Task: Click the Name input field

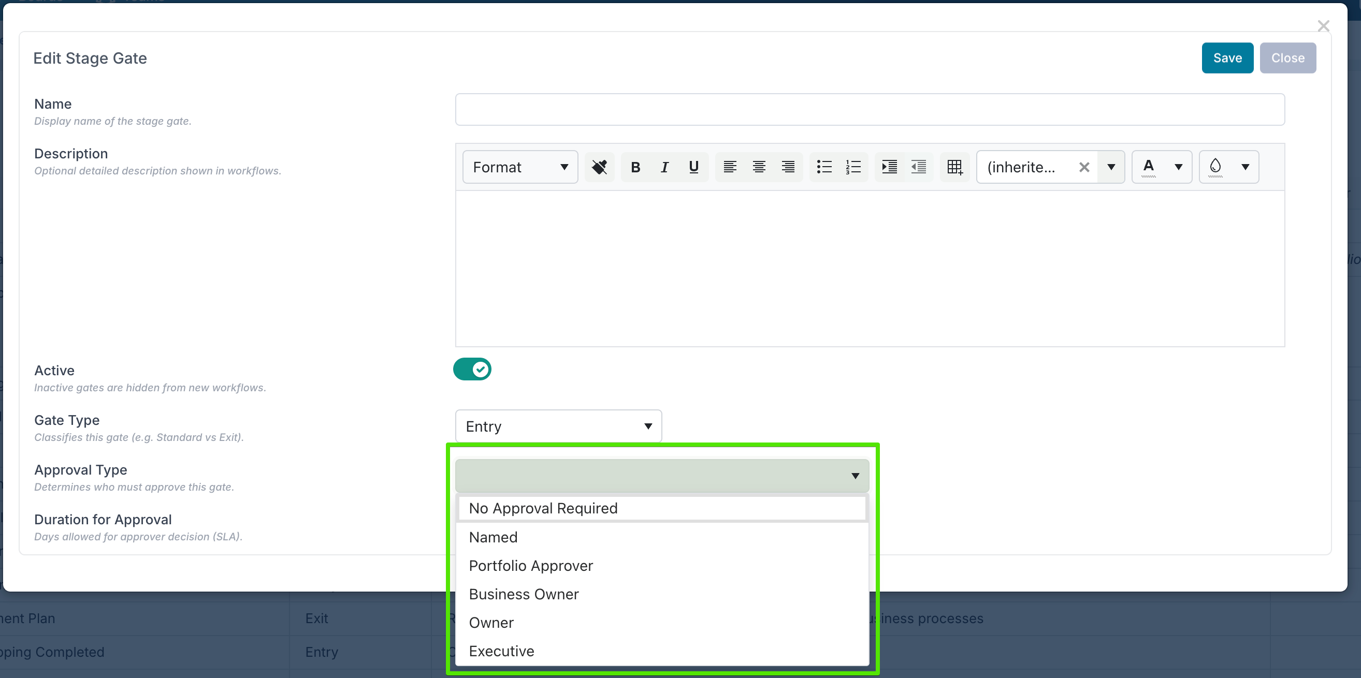Action: (870, 110)
